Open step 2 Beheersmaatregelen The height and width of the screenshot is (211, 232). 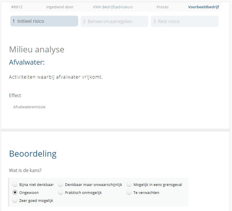click(x=114, y=21)
